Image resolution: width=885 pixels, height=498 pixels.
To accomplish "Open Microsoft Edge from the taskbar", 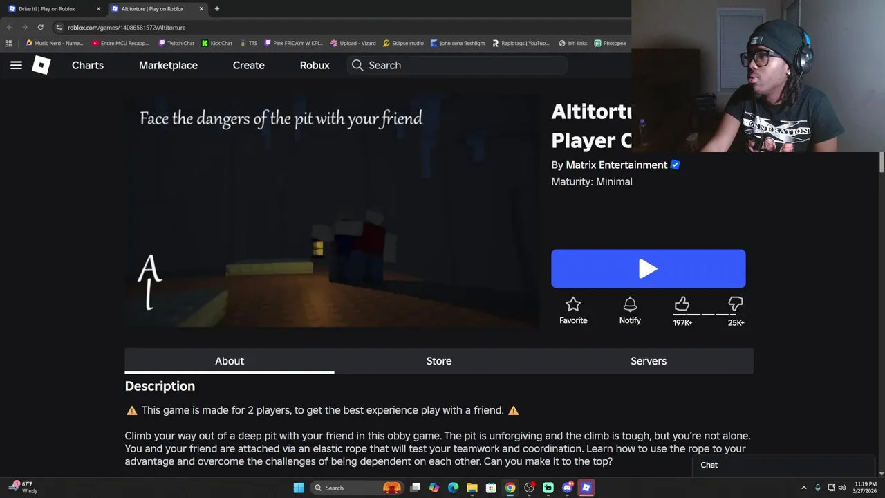I will (x=453, y=488).
